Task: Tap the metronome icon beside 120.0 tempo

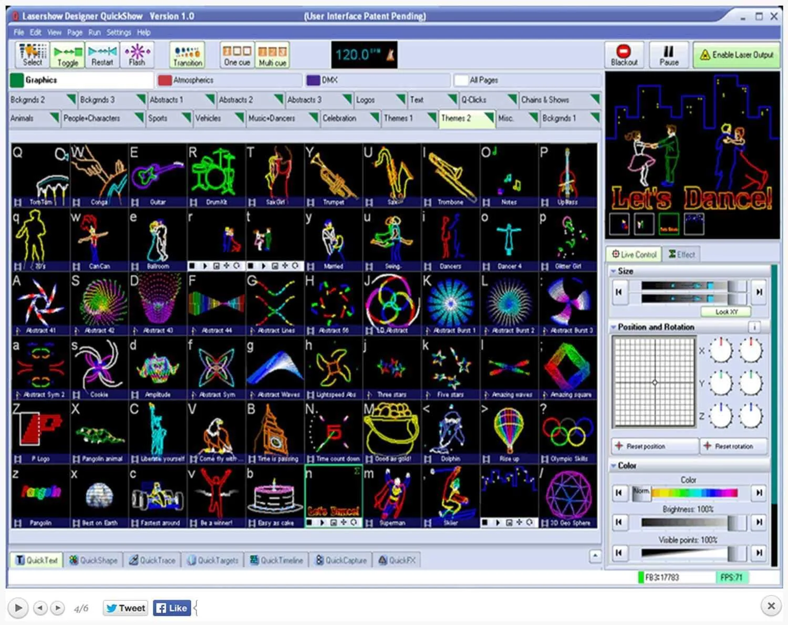Action: click(390, 55)
